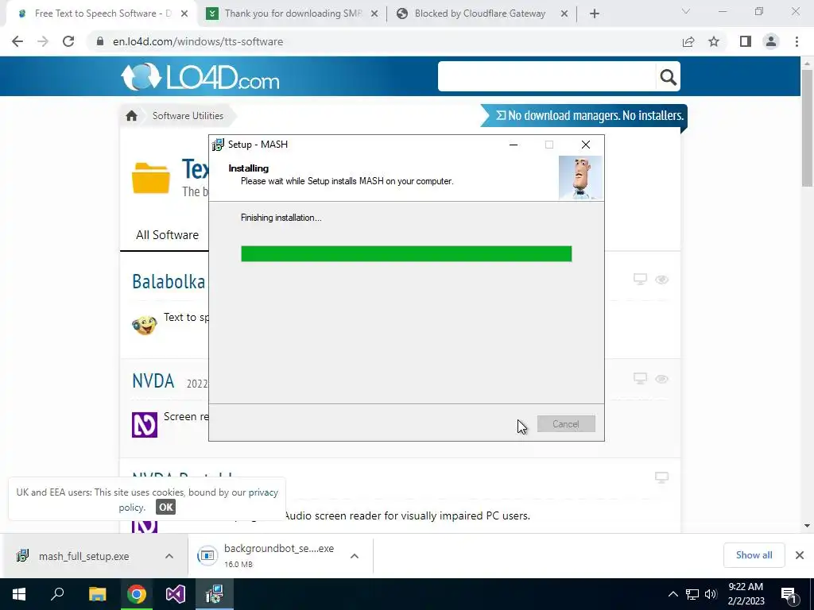Click the Setup - MASH title bar icon
This screenshot has width=814, height=610.
(218, 145)
